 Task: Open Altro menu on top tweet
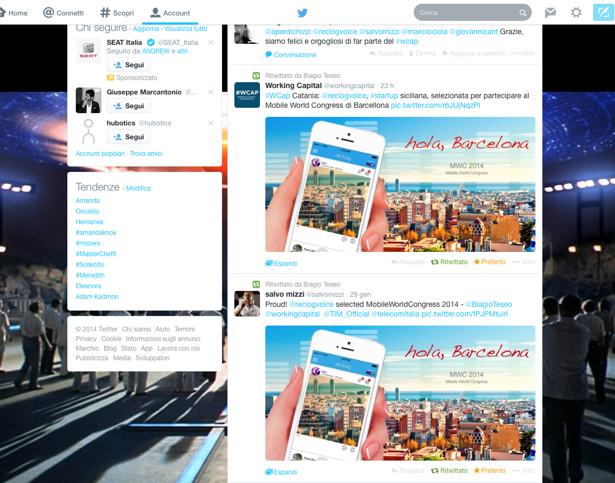coord(523,53)
